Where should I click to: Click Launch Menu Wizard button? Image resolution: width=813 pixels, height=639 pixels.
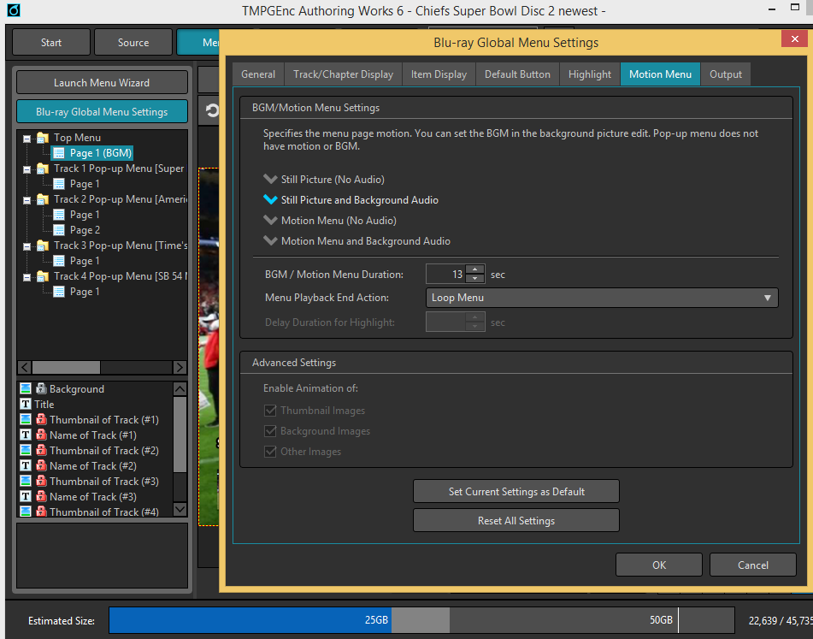102,82
